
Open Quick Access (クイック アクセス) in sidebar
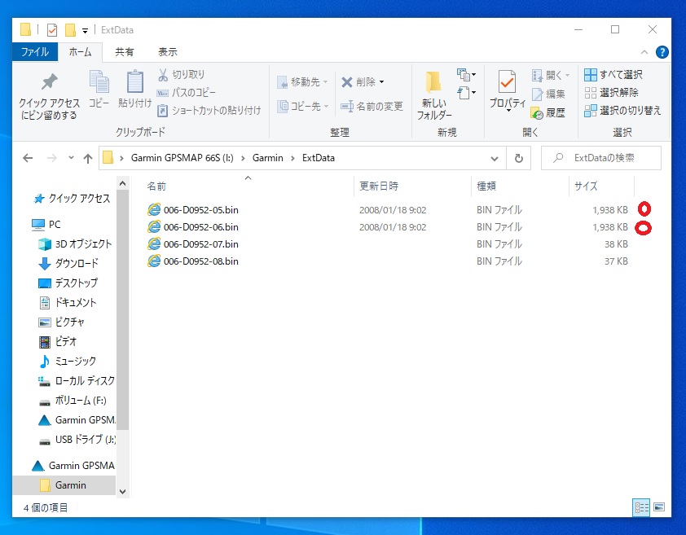pos(72,199)
